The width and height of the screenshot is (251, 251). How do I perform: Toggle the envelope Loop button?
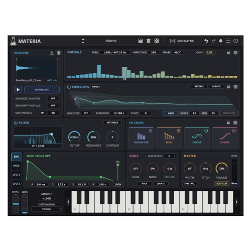[171, 113]
